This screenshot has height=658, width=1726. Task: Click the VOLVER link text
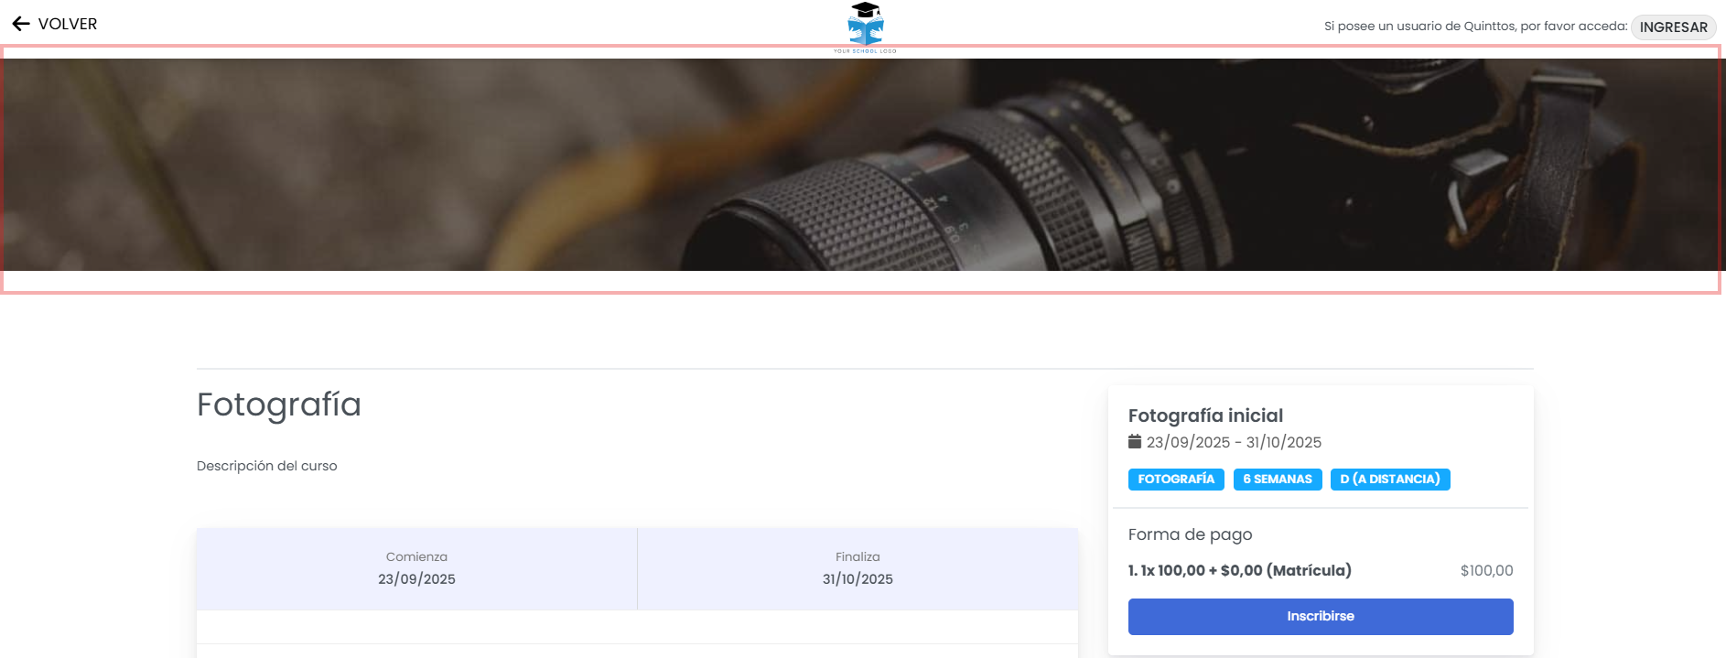click(68, 24)
